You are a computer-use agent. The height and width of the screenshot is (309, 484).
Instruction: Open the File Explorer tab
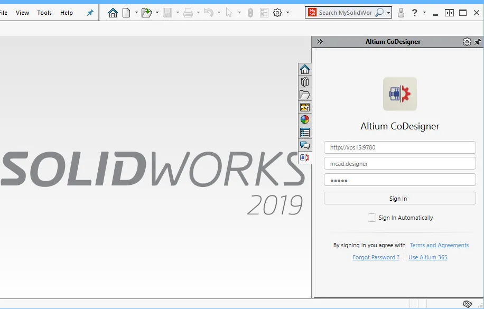pyautogui.click(x=305, y=95)
